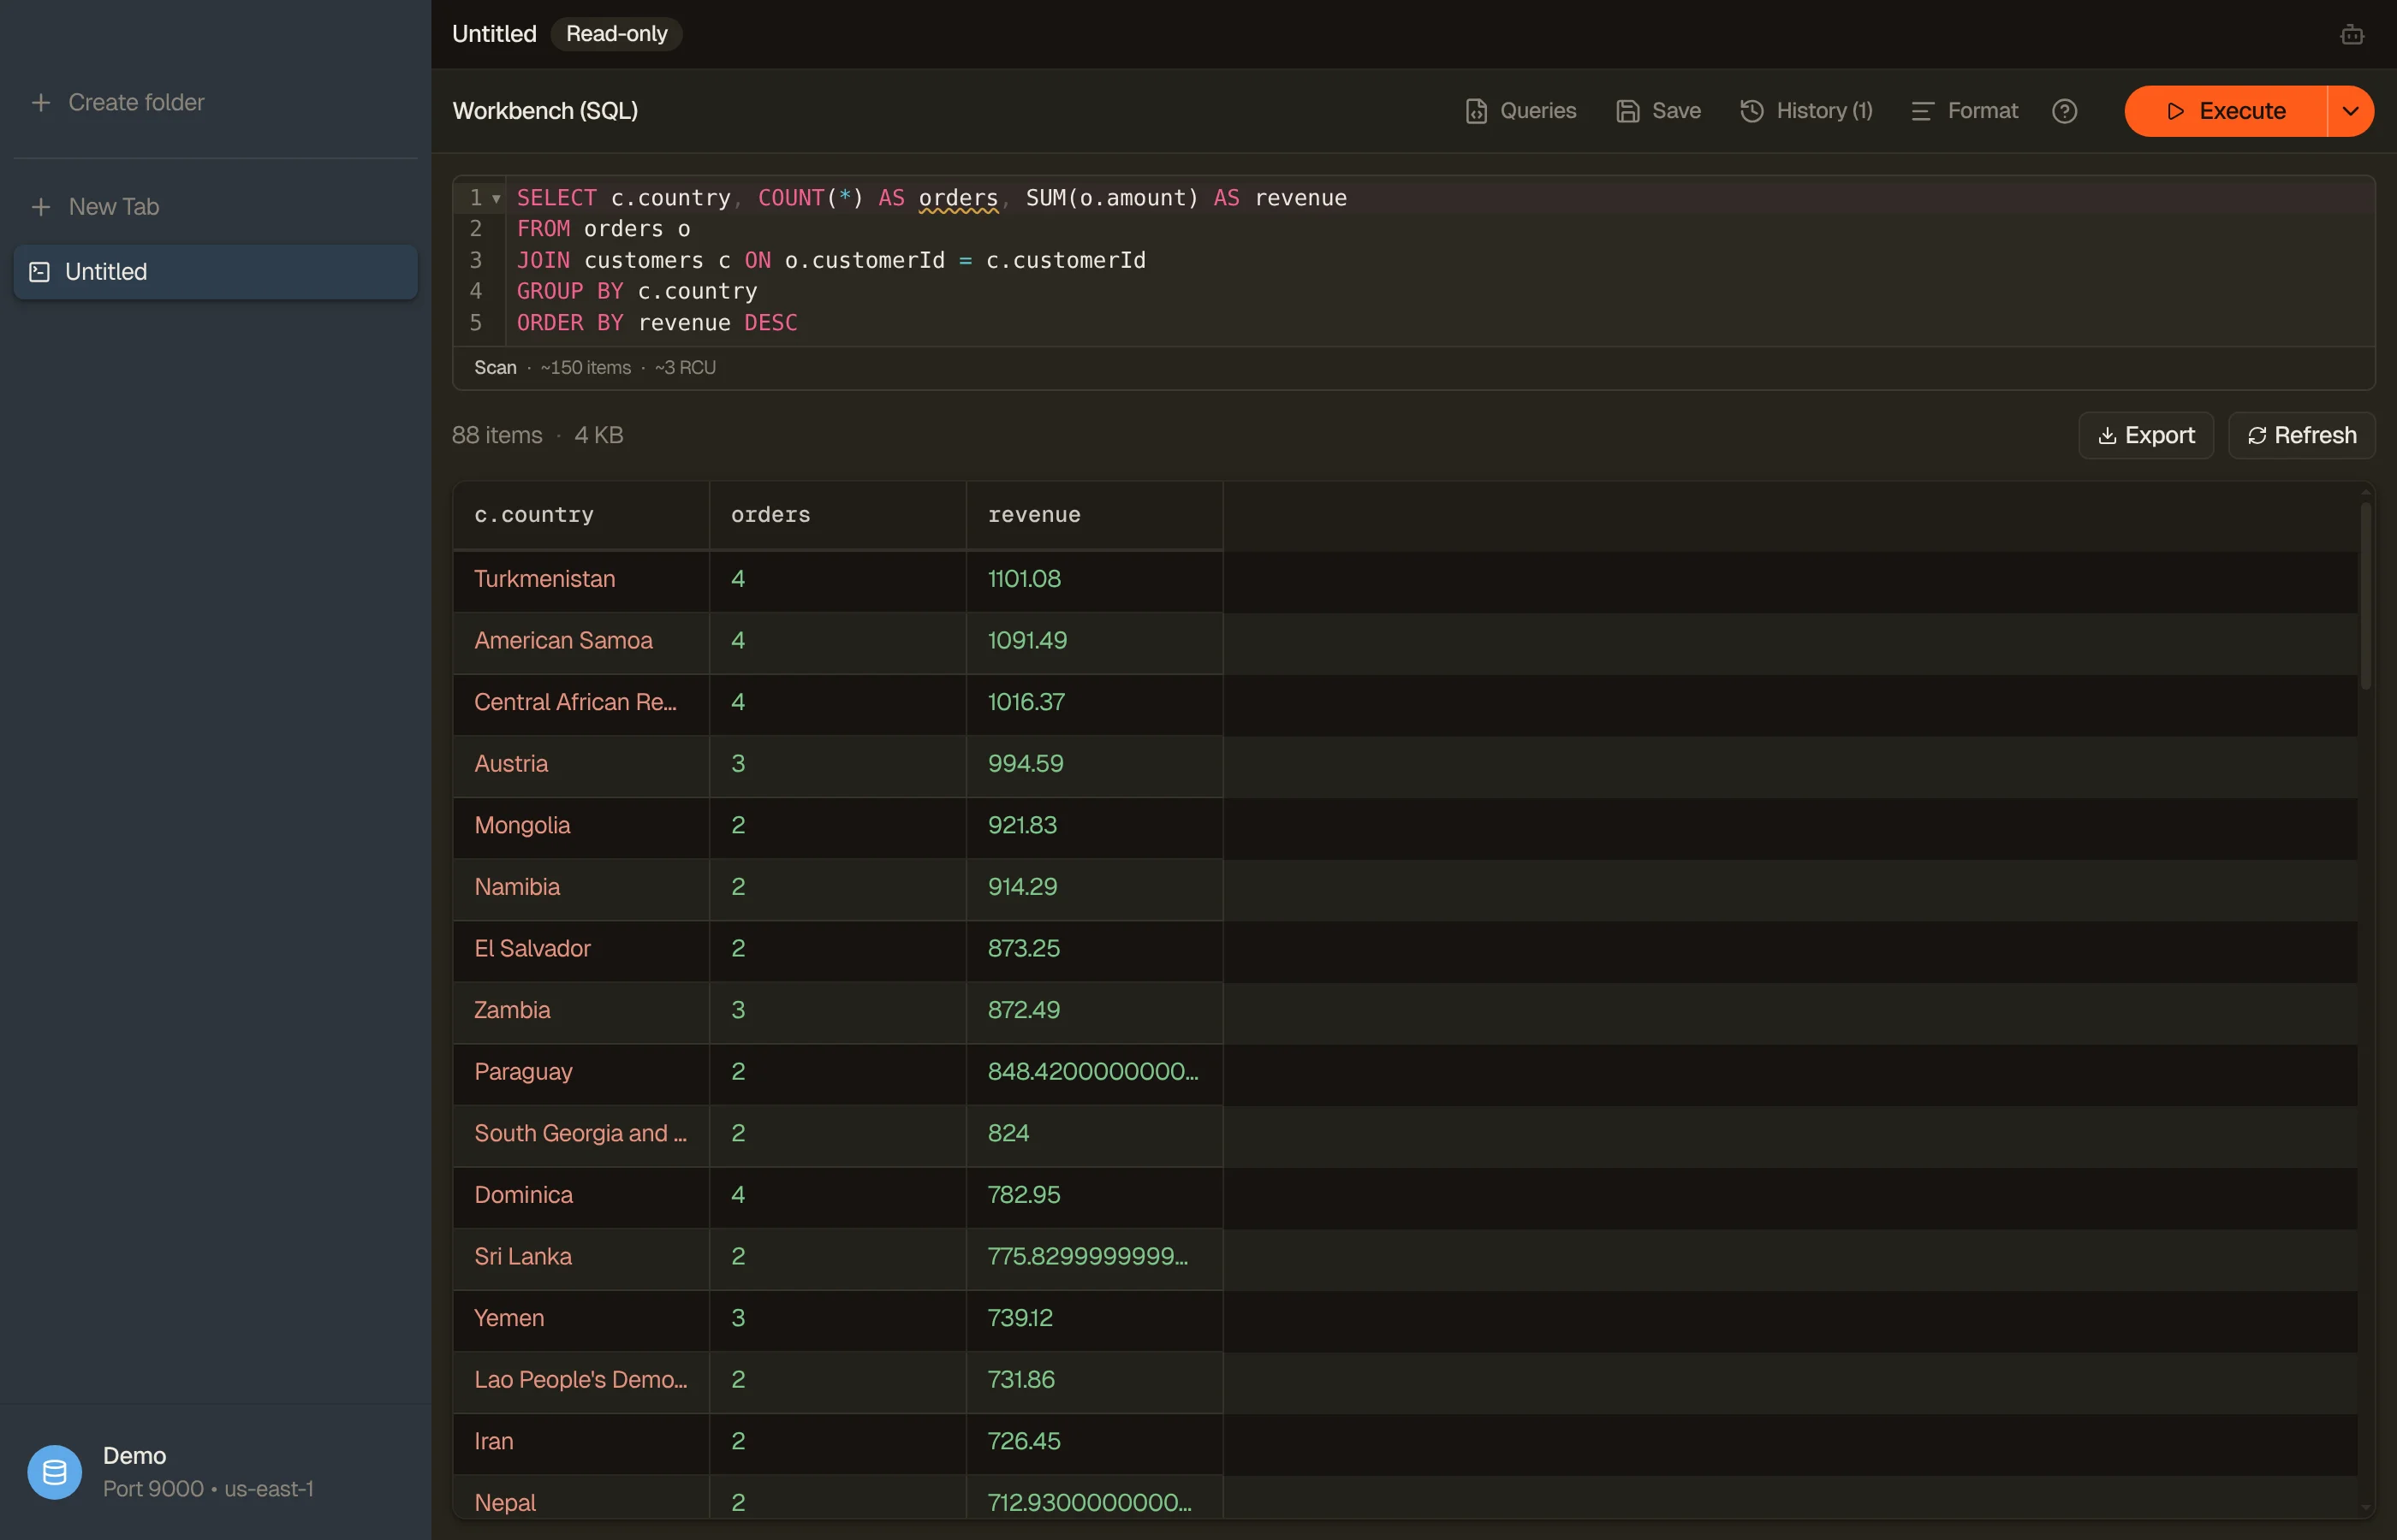Click the assistant robot icon at top right
Image resolution: width=2397 pixels, height=1540 pixels.
click(2352, 35)
